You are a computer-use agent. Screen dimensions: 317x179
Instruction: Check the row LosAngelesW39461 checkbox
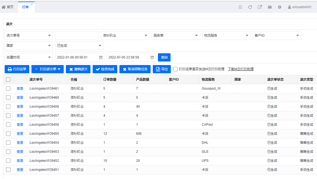8,89
